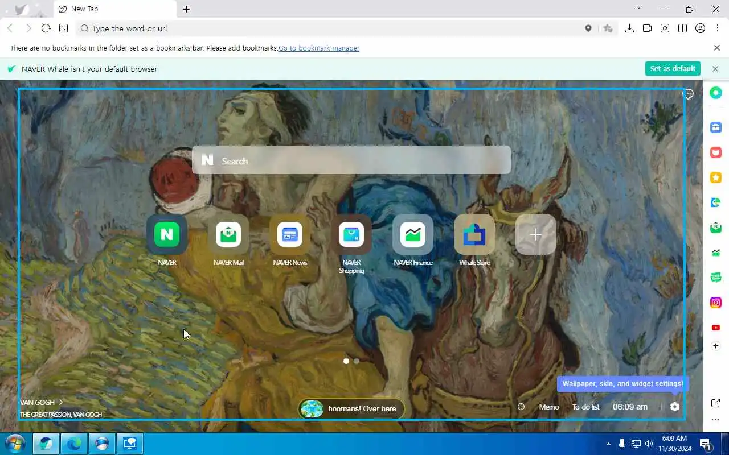The width and height of the screenshot is (729, 455).
Task: Open the red Pocket sidebar icon
Action: (716, 152)
